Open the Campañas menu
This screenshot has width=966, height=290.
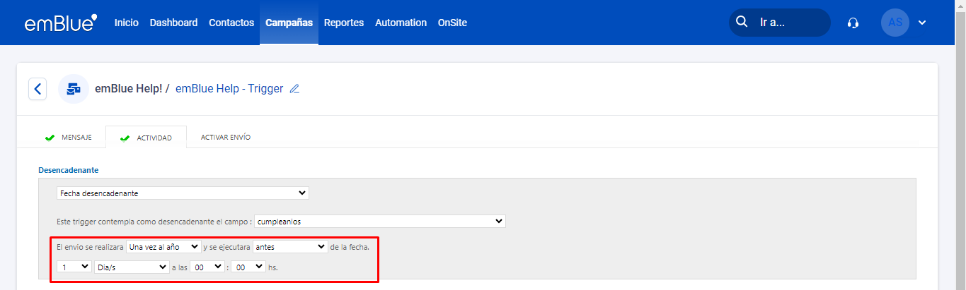pos(289,23)
